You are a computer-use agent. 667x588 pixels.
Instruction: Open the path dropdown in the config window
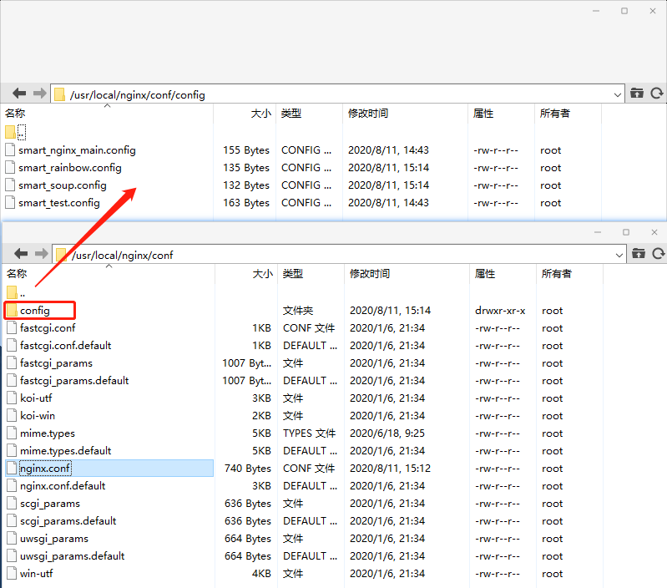tap(617, 94)
